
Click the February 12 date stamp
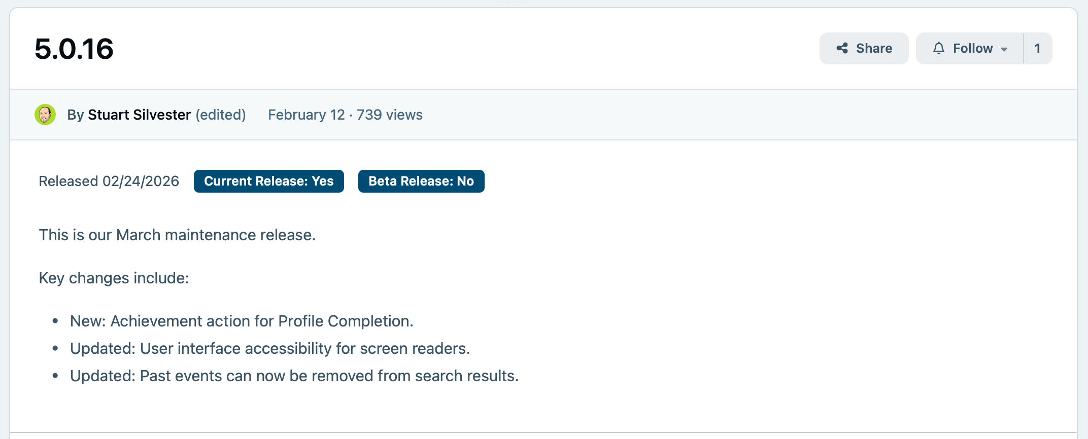307,115
